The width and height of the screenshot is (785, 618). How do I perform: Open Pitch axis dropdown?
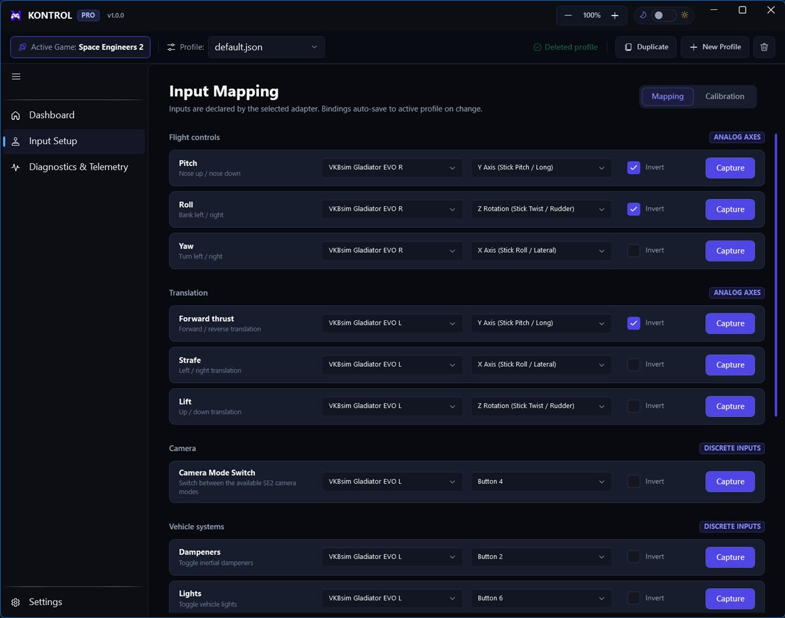click(x=541, y=167)
